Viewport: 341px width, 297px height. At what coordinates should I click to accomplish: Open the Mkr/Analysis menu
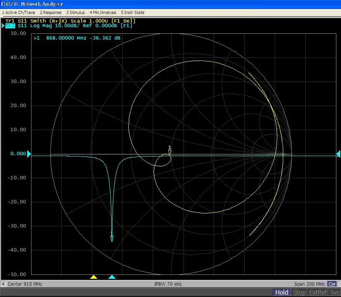pyautogui.click(x=103, y=12)
